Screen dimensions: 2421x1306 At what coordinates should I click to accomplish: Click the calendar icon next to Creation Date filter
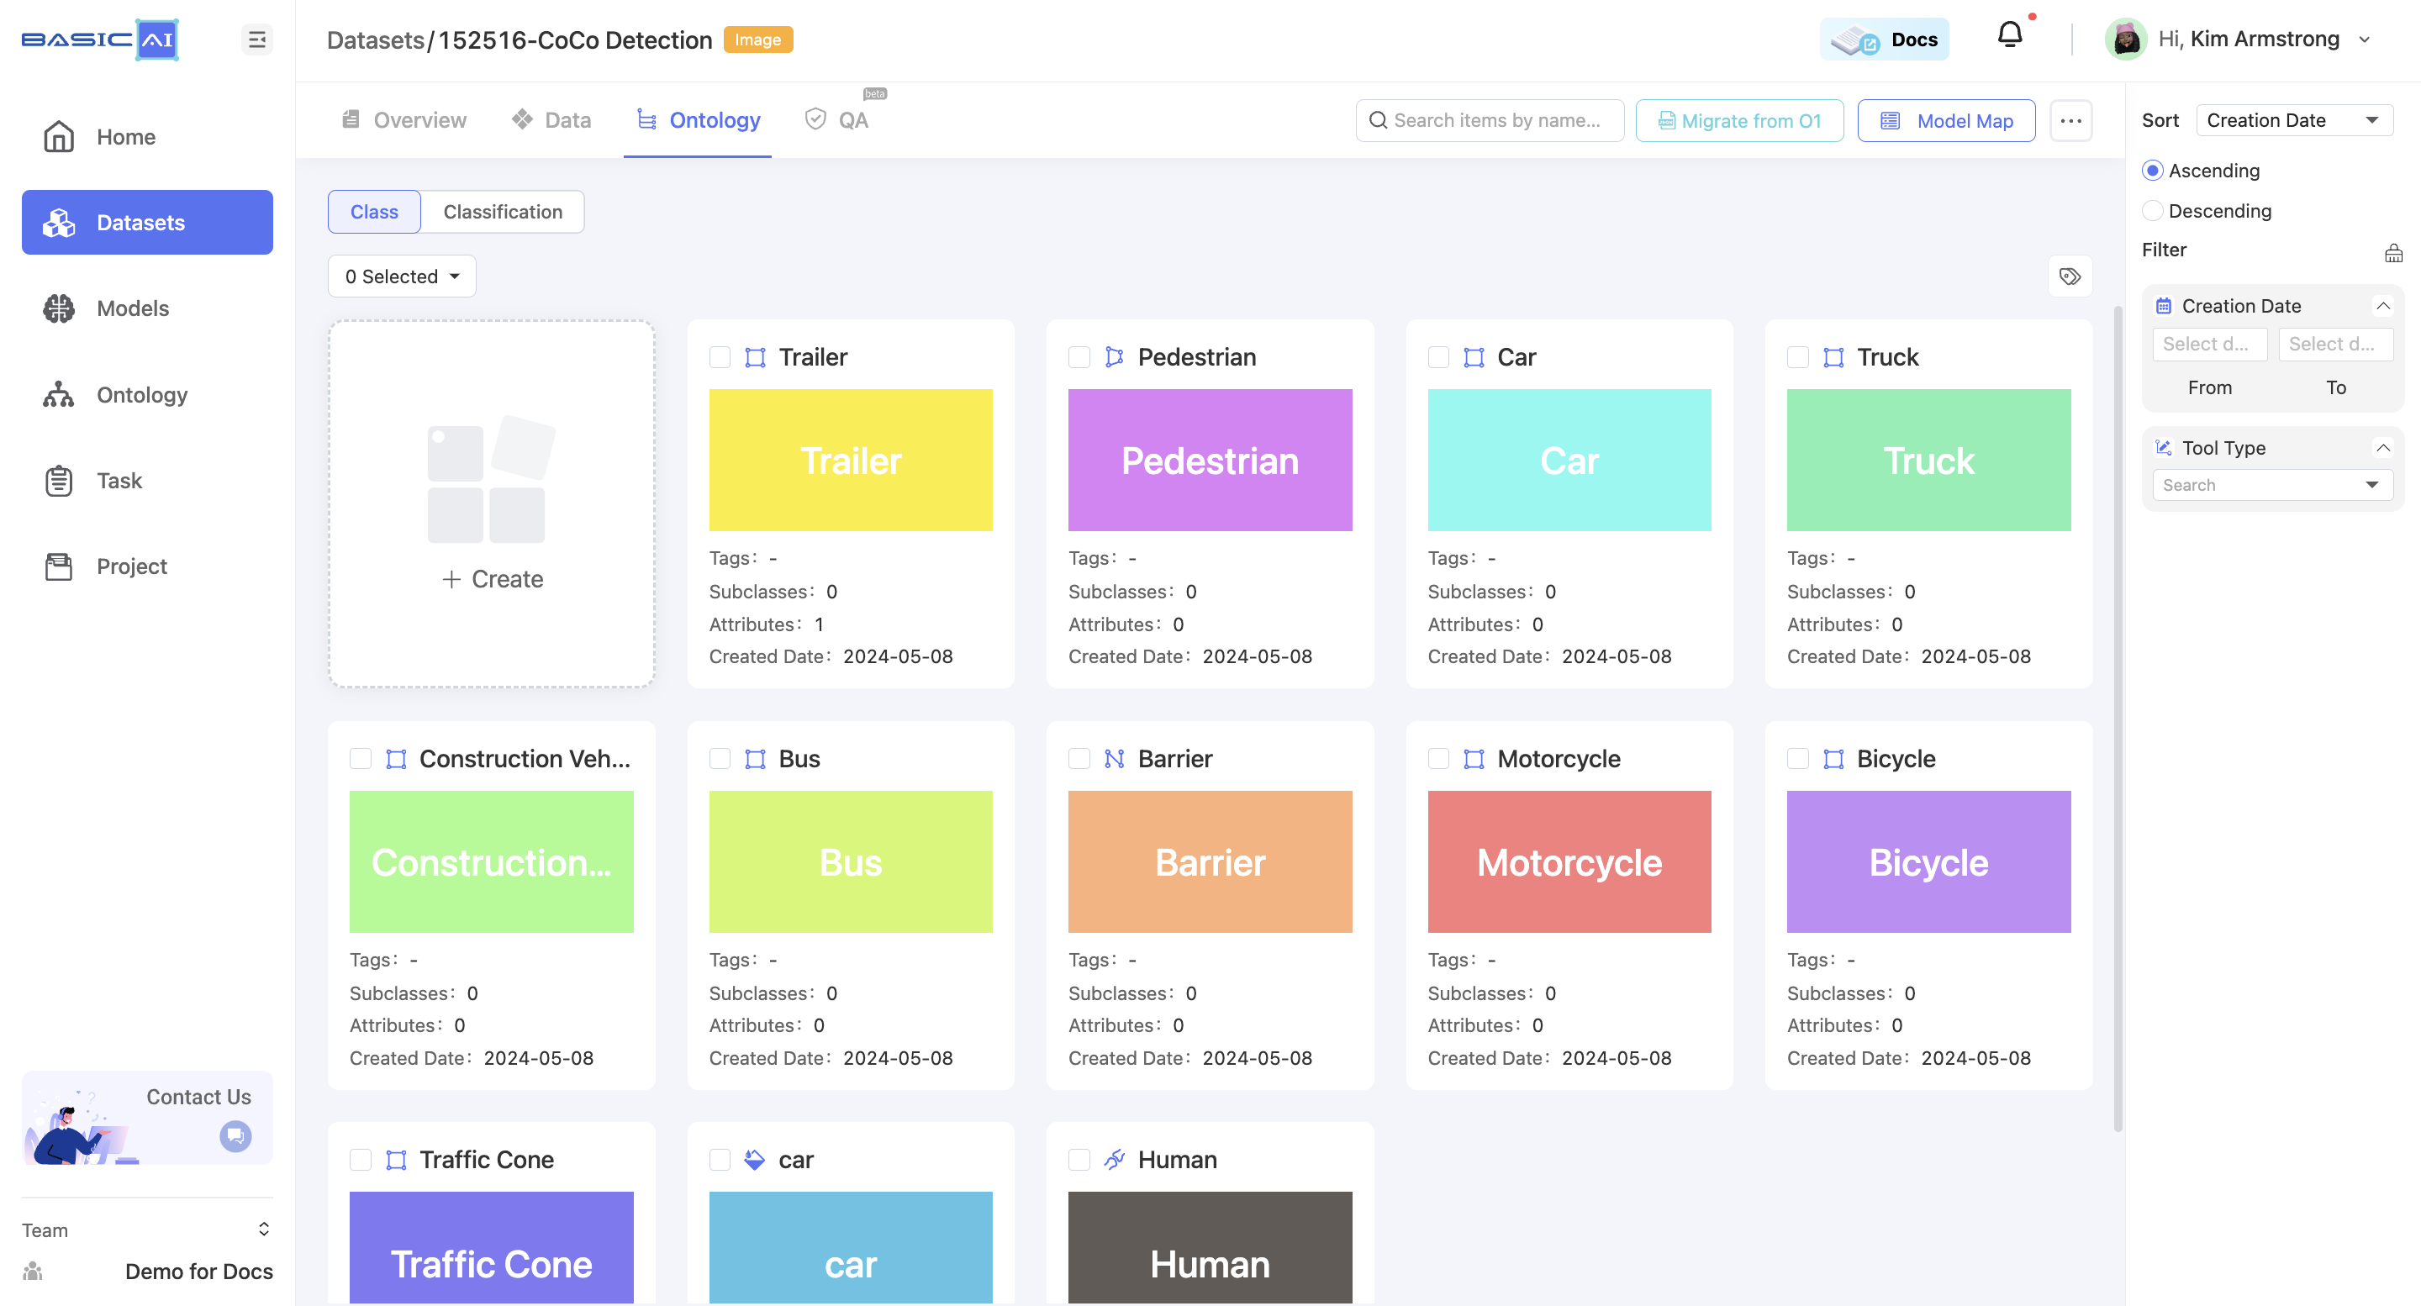point(2163,306)
